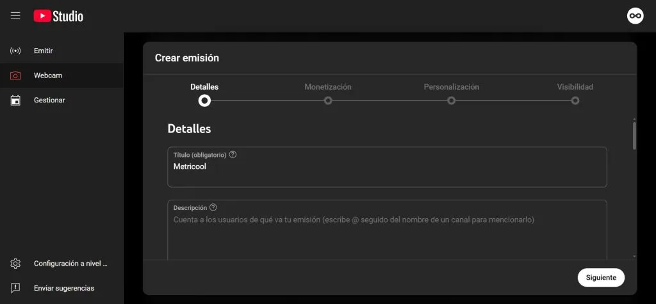Image resolution: width=656 pixels, height=304 pixels.
Task: Click the Emitir broadcast icon
Action: (15, 51)
